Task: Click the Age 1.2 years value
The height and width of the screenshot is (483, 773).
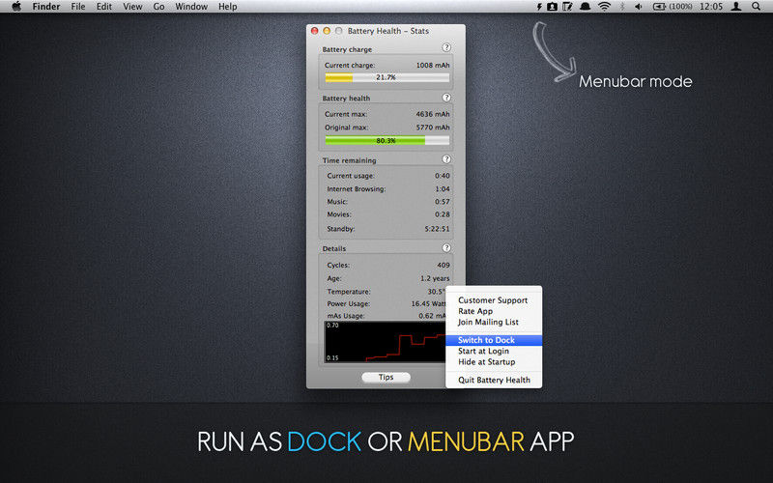Action: coord(435,278)
